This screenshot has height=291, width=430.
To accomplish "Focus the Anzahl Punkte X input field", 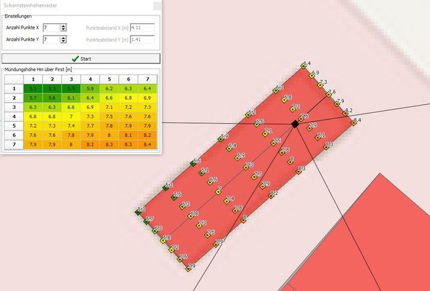I will coord(52,28).
